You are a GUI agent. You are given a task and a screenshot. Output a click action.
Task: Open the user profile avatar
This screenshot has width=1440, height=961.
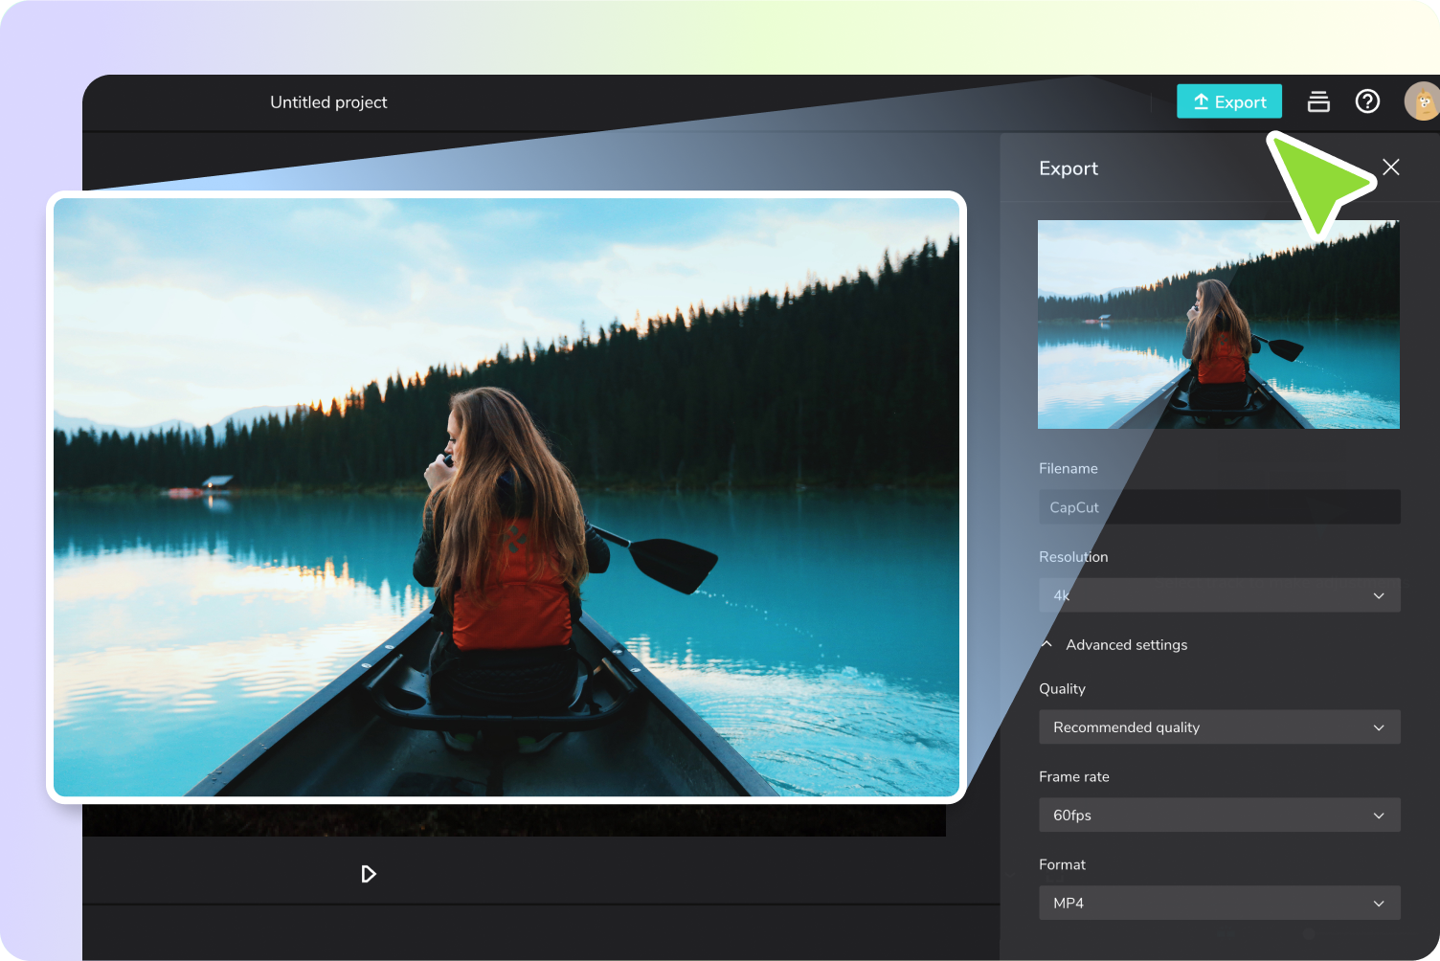point(1422,101)
